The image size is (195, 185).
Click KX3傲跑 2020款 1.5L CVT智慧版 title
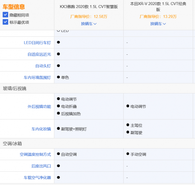point(89,7)
